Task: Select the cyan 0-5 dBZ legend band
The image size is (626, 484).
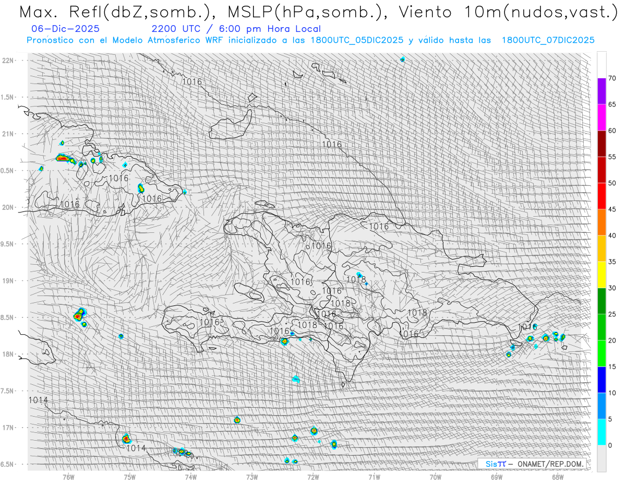Action: click(x=601, y=432)
